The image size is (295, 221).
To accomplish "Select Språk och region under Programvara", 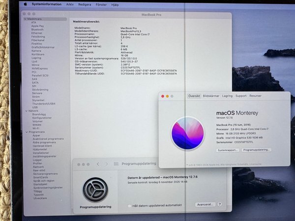I will pyautogui.click(x=44, y=181).
